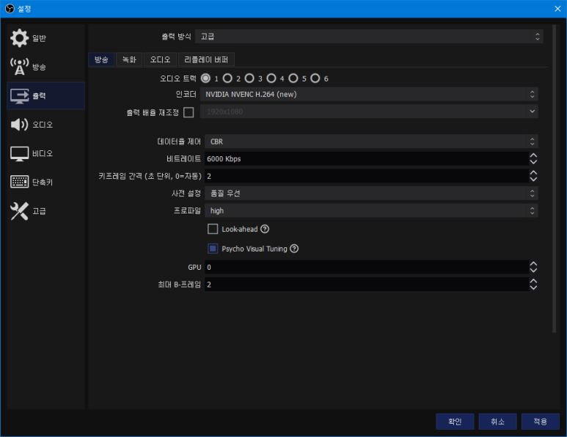
Task: Open the 인코더 NVIDIA NVENC dropdown
Action: (369, 95)
